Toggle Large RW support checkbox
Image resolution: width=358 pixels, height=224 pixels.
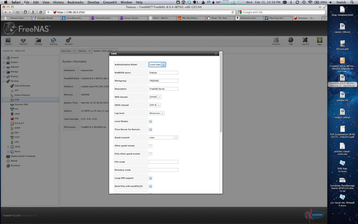tap(150, 178)
